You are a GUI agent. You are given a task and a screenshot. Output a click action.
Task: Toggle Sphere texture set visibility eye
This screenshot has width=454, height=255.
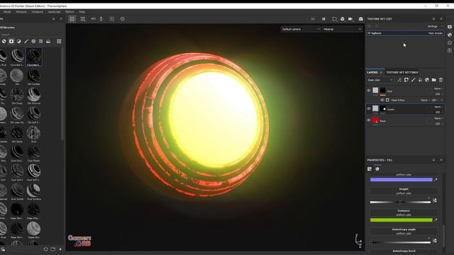tap(369, 33)
